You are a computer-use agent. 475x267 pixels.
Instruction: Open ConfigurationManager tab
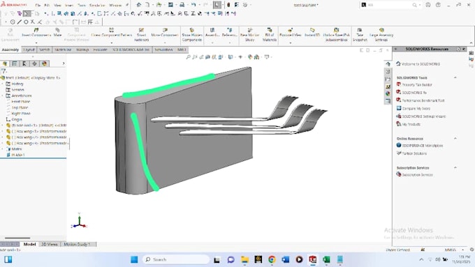coord(24,63)
